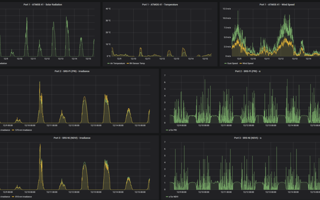Toggle the Air Temperature legend series
The image size is (320, 200).
pyautogui.click(x=118, y=63)
